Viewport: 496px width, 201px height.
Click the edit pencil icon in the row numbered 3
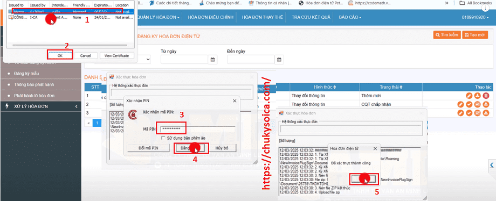tap(461, 113)
